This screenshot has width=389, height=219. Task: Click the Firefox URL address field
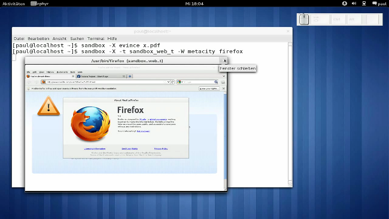coord(105,82)
